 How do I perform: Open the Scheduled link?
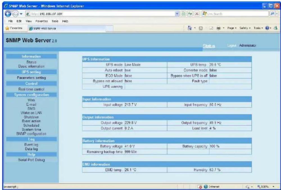point(31,125)
